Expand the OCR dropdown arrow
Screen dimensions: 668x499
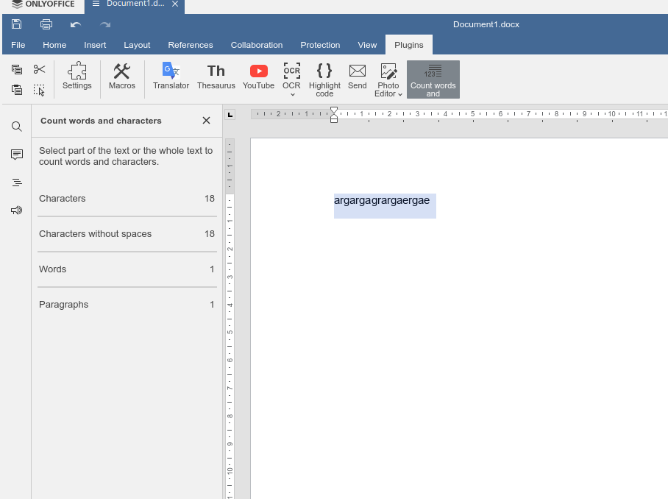tap(291, 94)
